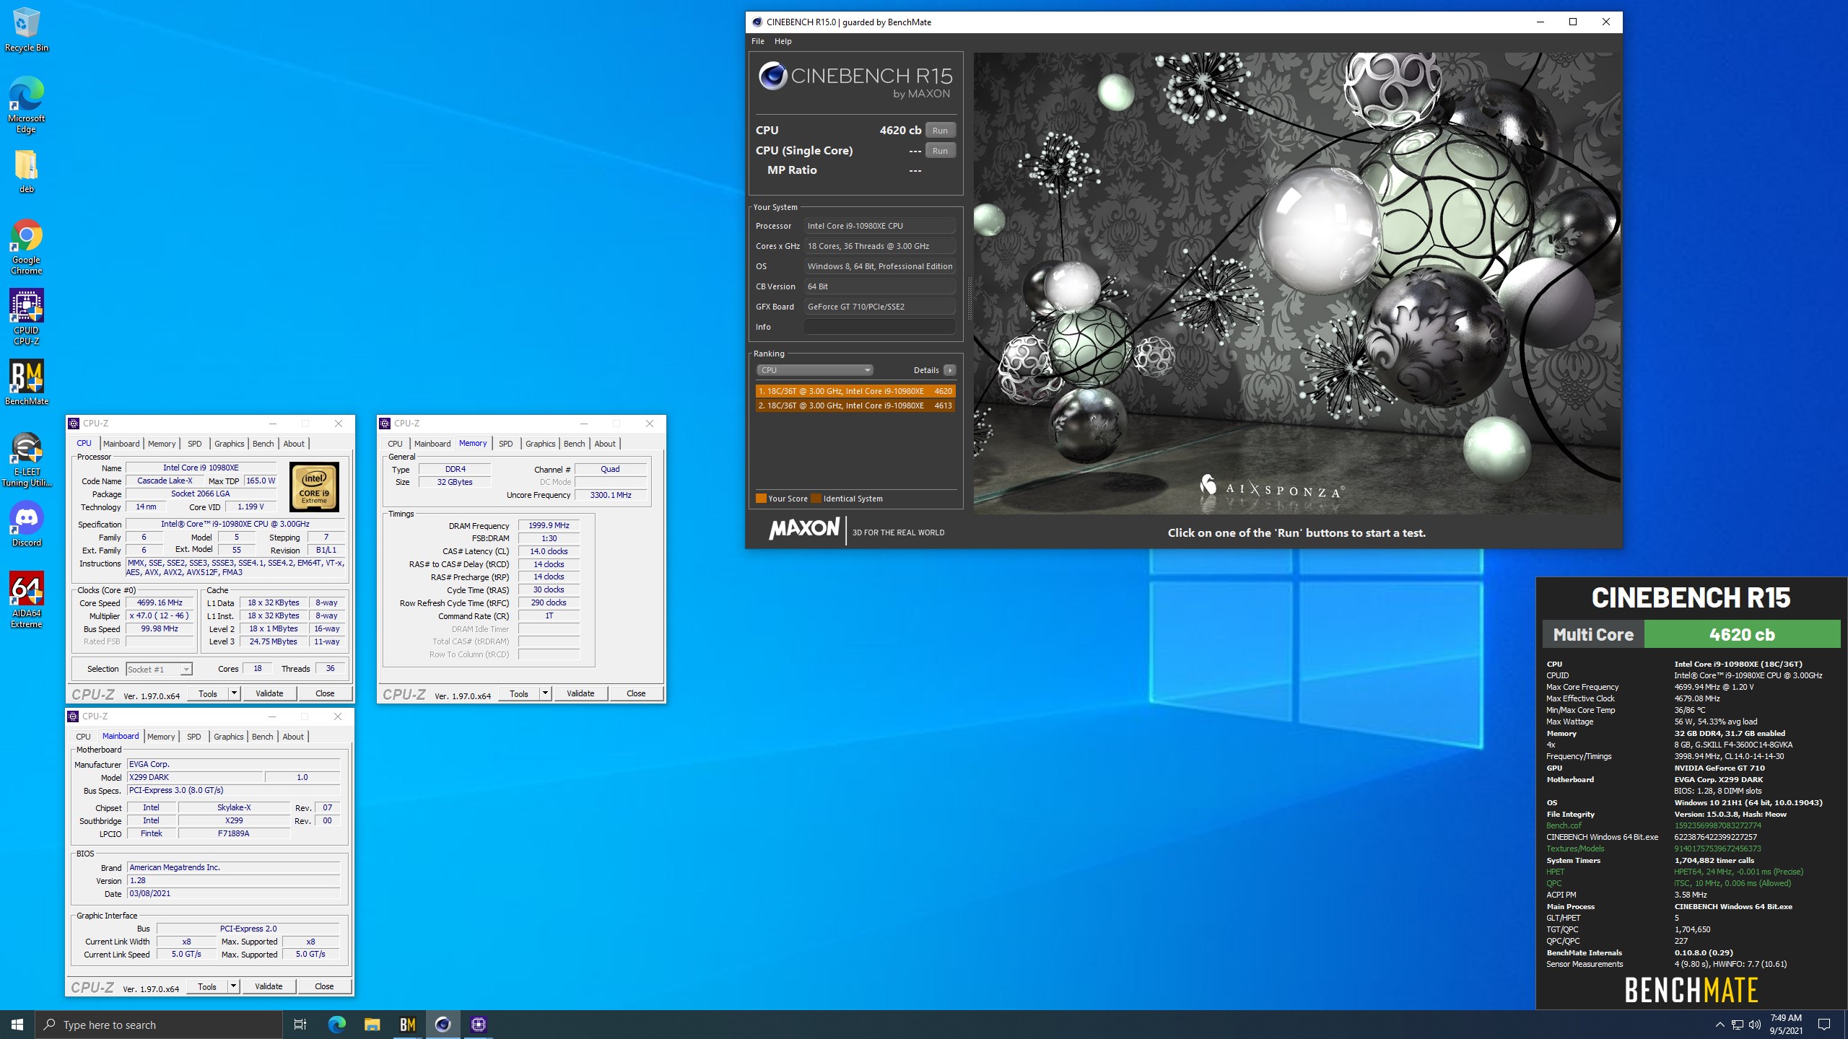Open the Socket #1 selection dropdown

pos(159,670)
